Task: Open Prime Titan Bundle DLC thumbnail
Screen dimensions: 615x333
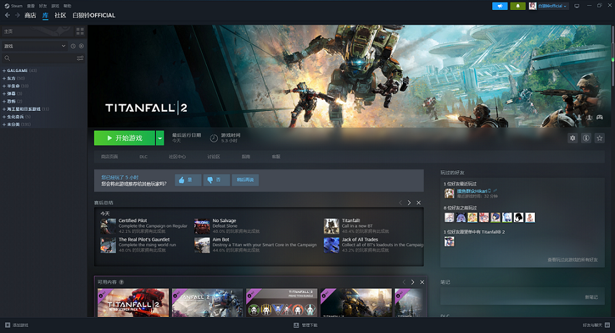Action: point(281,302)
